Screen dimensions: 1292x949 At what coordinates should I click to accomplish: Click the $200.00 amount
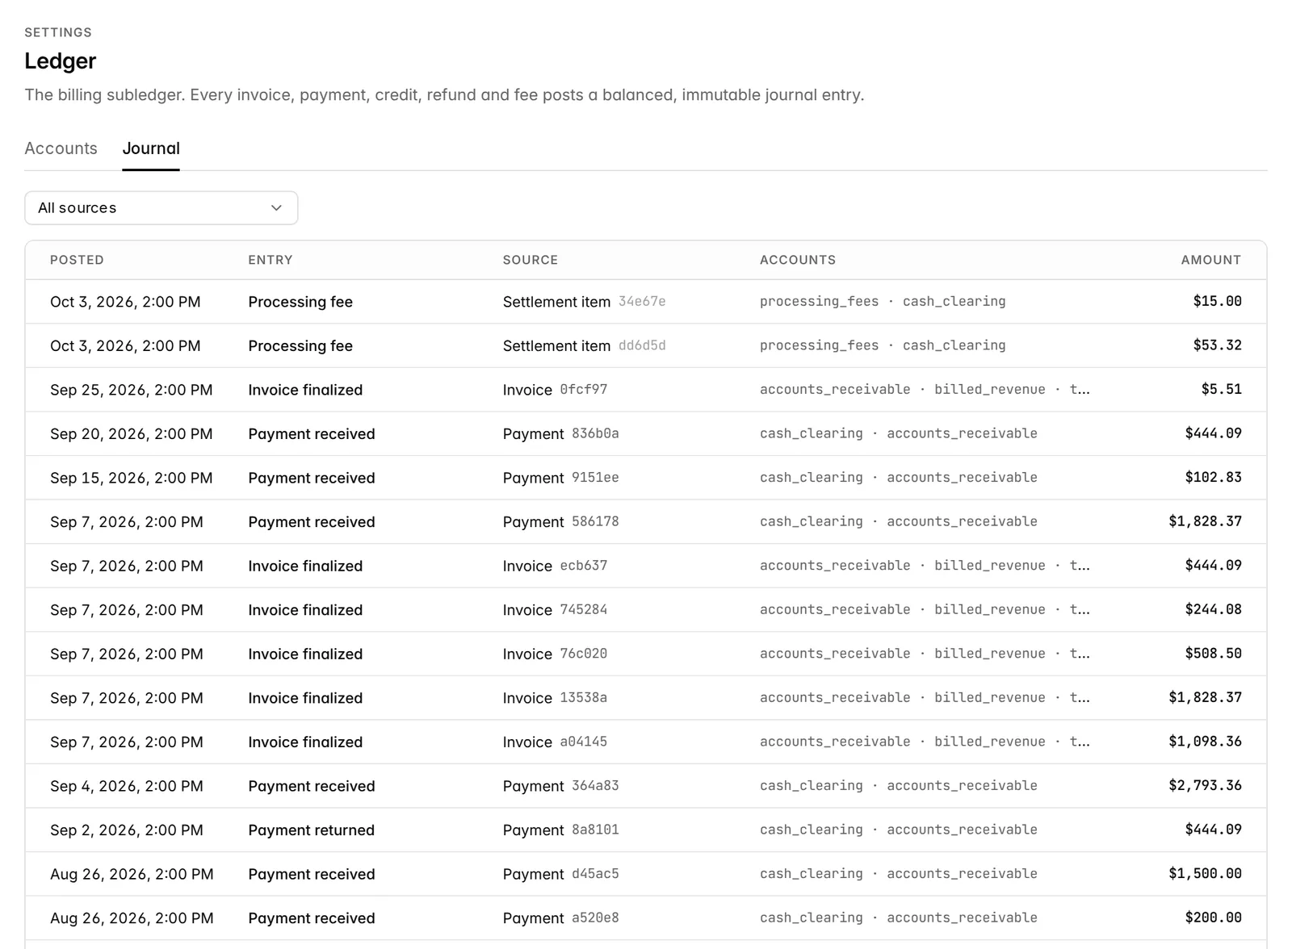click(x=1214, y=918)
